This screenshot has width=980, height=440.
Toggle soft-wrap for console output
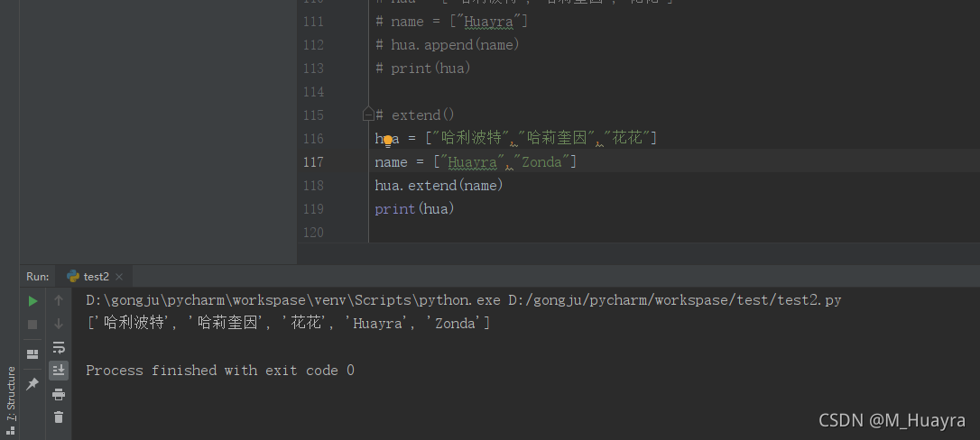[x=59, y=347]
